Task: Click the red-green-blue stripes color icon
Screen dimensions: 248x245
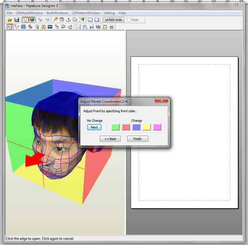Action: pyautogui.click(x=30, y=27)
